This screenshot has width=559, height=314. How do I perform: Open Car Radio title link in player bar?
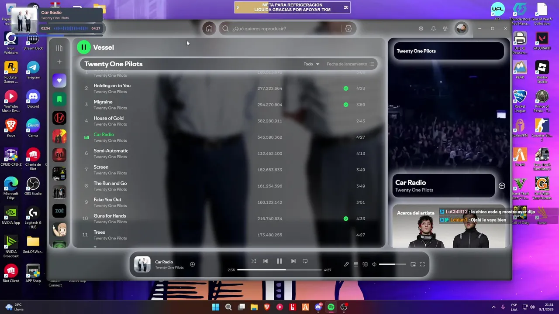pos(164,262)
